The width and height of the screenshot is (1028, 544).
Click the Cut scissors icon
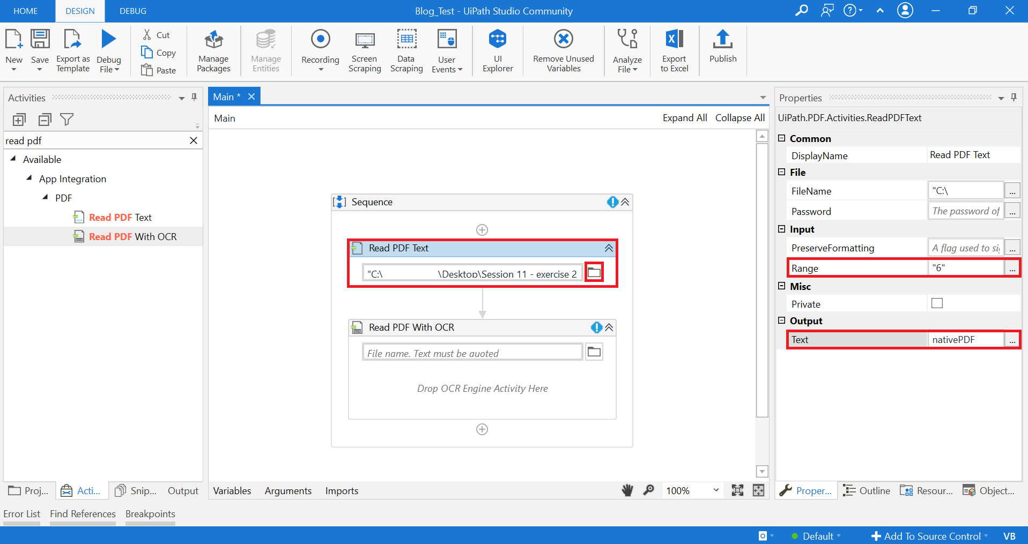click(147, 35)
